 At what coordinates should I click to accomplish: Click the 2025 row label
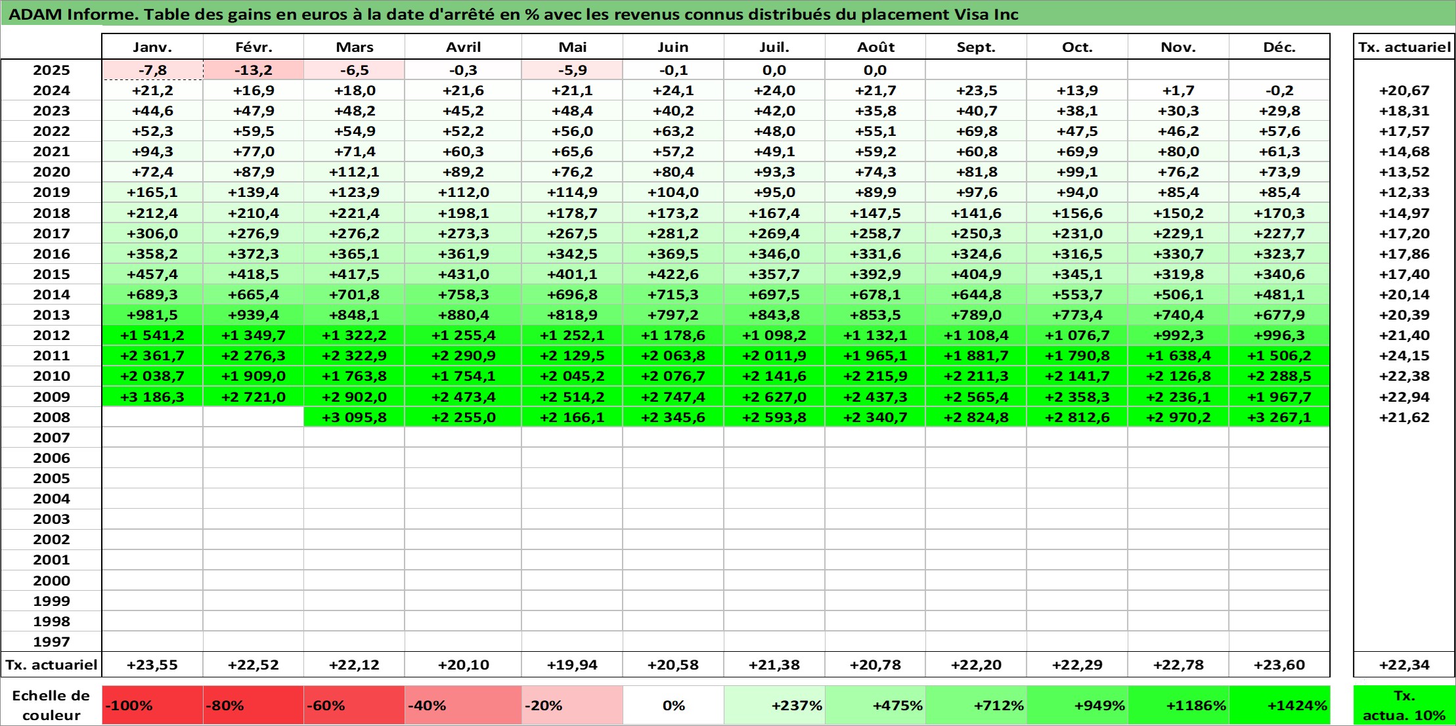coord(51,70)
